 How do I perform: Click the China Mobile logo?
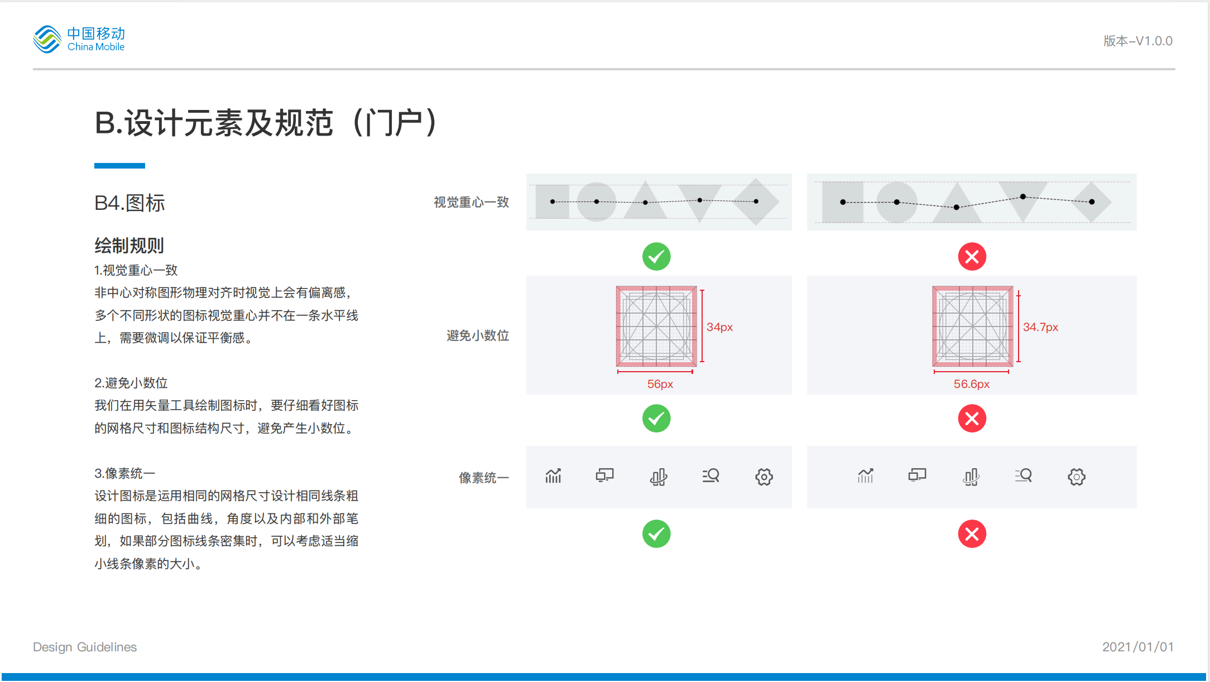tap(79, 40)
